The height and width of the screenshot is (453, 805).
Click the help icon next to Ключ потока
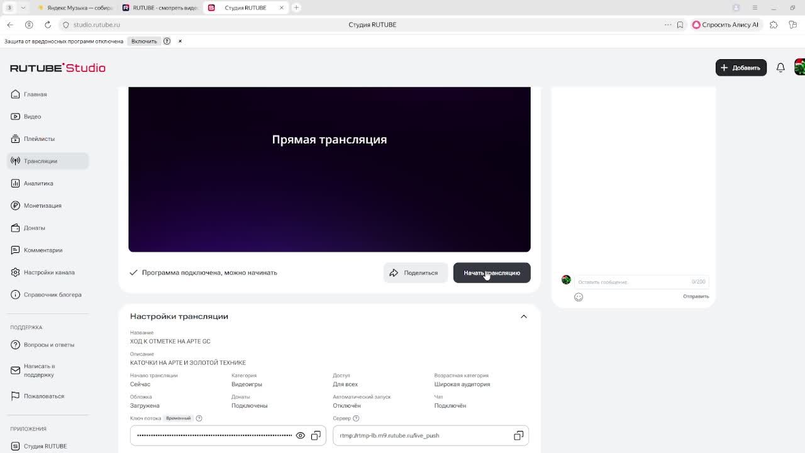pyautogui.click(x=199, y=418)
